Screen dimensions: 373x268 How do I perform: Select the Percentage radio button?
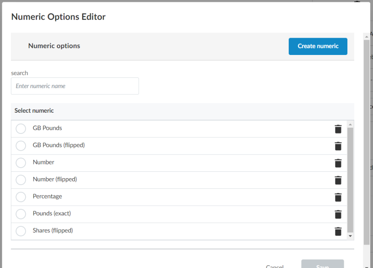pyautogui.click(x=21, y=197)
